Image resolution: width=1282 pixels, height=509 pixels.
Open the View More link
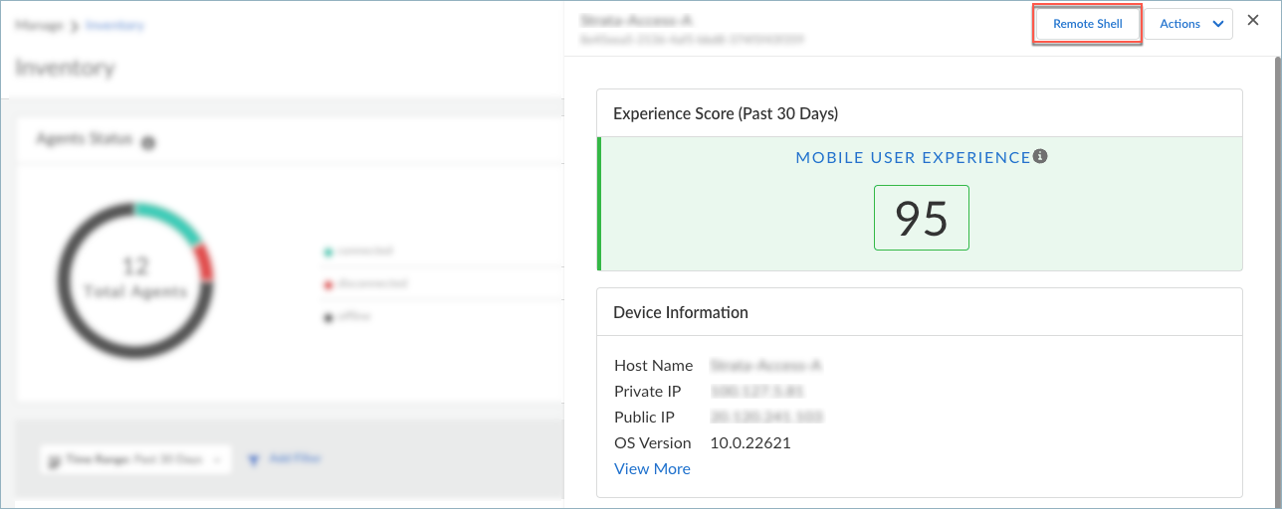tap(652, 469)
